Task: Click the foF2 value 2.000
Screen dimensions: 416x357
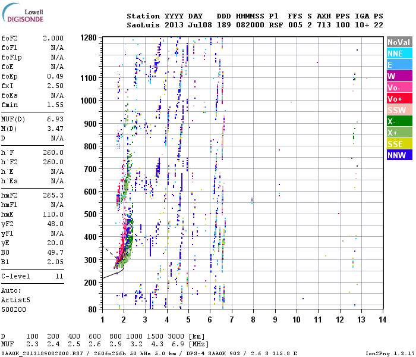Action: click(x=53, y=38)
